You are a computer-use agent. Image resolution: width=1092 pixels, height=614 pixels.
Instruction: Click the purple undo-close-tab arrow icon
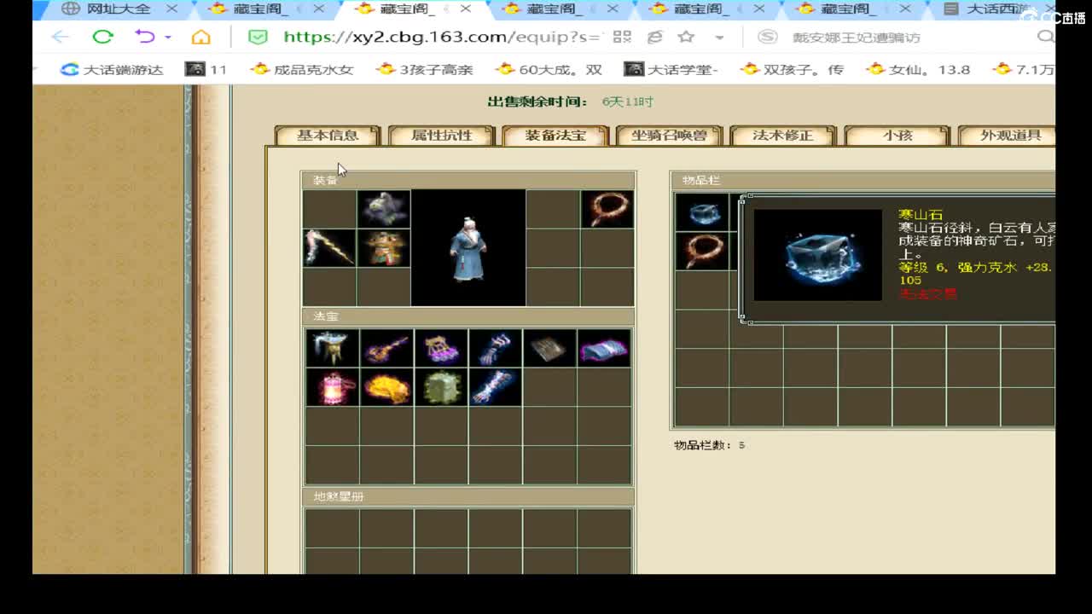145,37
